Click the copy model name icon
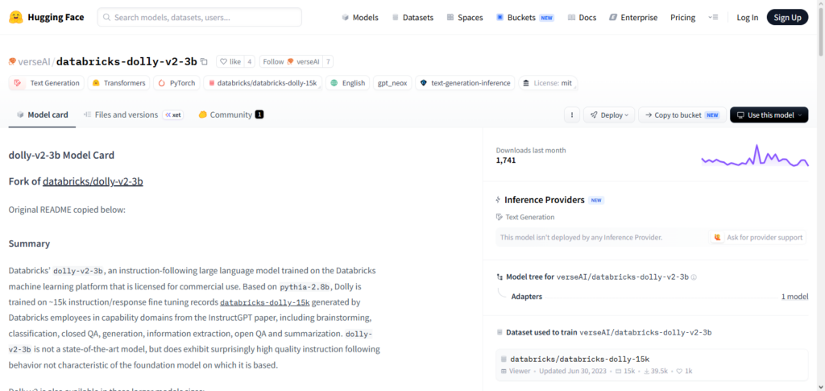The width and height of the screenshot is (825, 391). click(x=204, y=61)
